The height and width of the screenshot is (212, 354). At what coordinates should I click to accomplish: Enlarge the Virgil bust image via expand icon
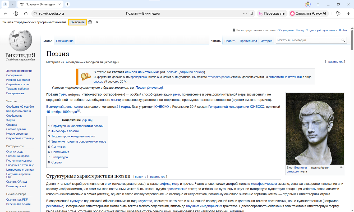pyautogui.click(x=342, y=167)
